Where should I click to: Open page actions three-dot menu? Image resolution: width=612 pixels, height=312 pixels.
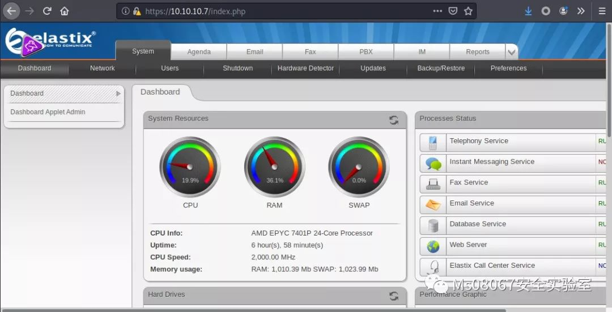[437, 11]
